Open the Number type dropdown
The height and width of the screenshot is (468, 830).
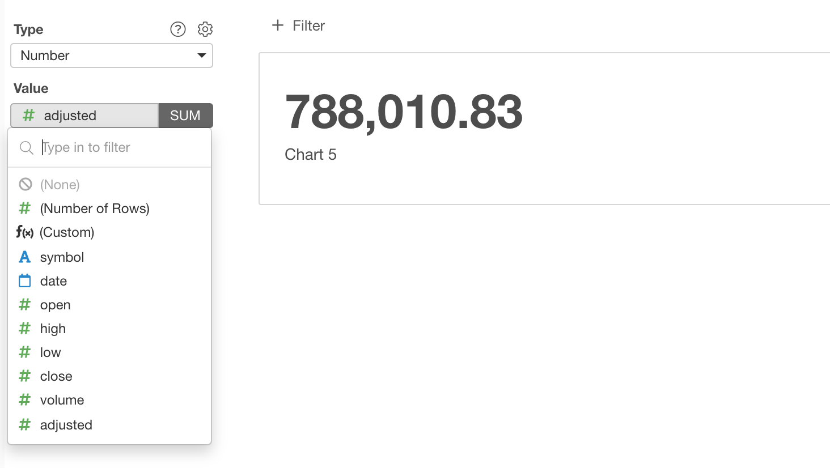pyautogui.click(x=112, y=56)
